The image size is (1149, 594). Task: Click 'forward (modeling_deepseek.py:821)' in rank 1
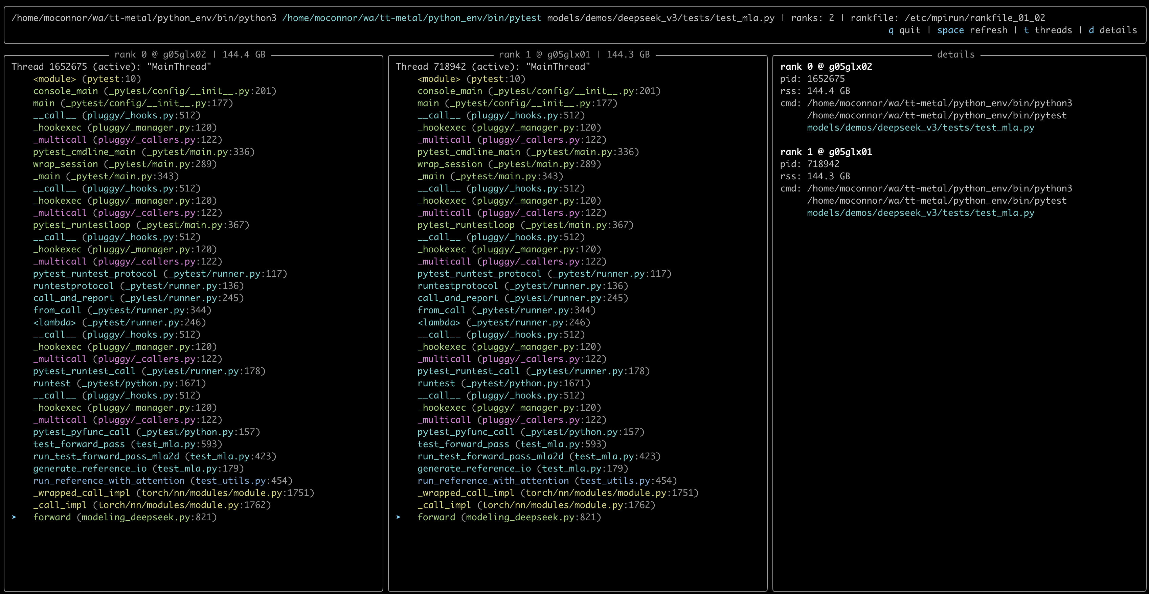click(x=510, y=517)
